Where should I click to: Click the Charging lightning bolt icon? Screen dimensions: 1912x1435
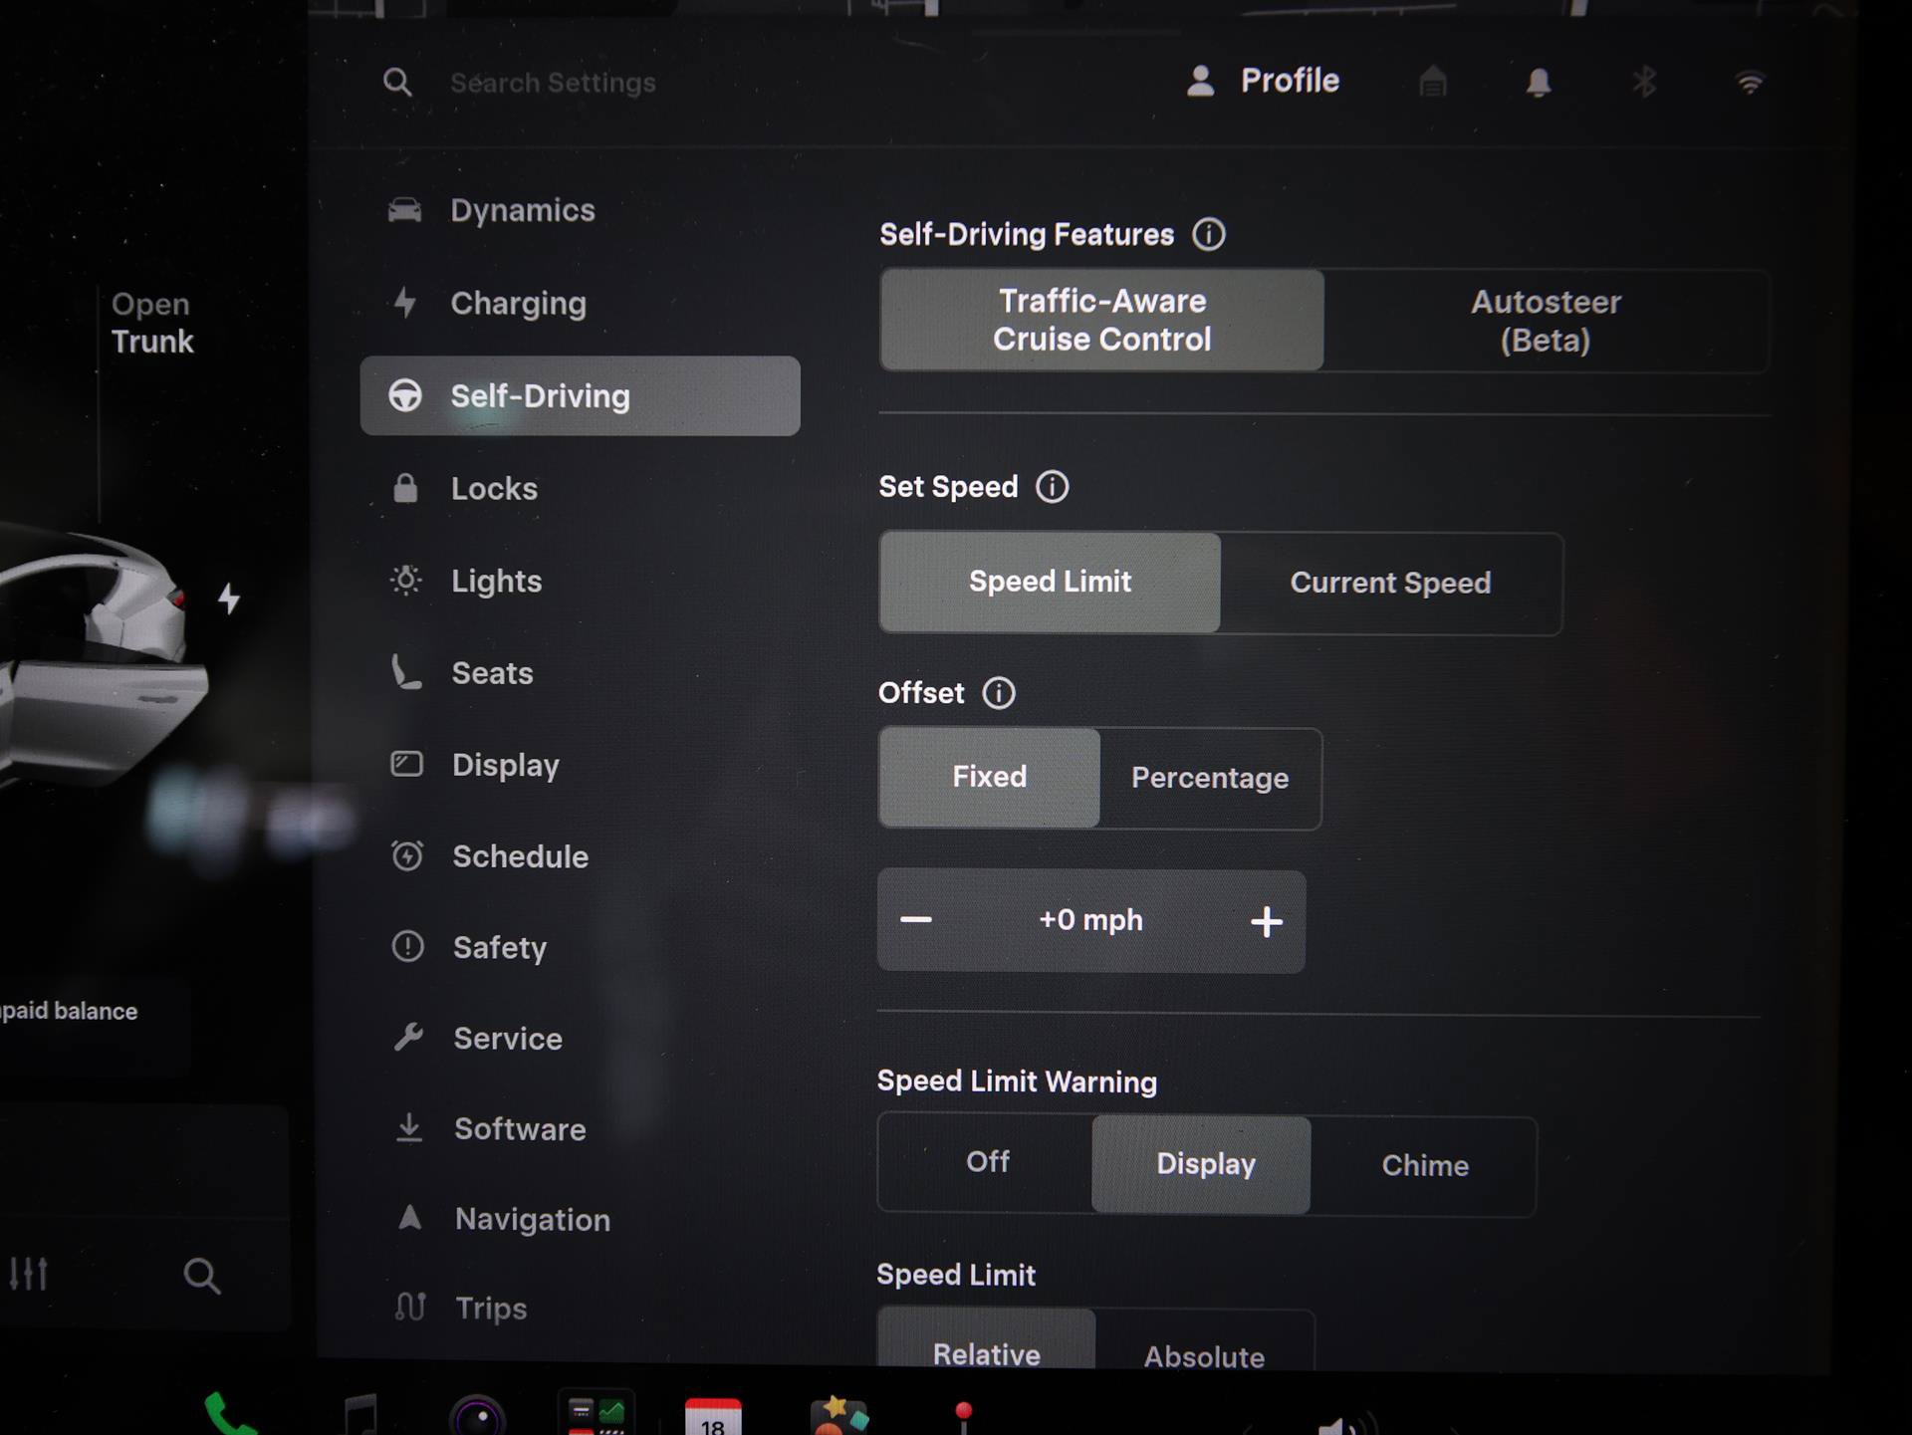coord(404,302)
